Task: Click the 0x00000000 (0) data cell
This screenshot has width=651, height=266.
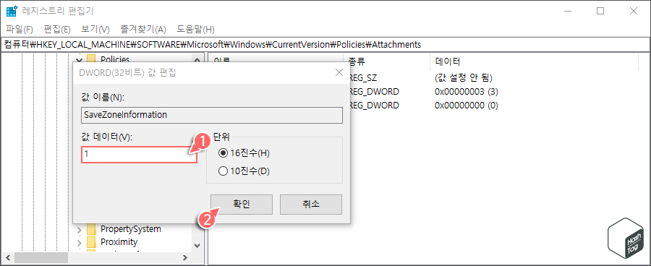Action: pyautogui.click(x=467, y=106)
